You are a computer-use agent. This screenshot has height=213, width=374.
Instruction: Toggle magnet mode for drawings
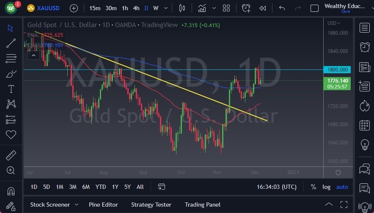click(11, 191)
